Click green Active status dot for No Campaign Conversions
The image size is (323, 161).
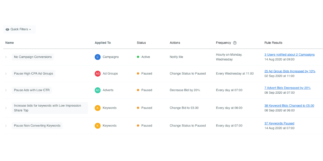pos(138,57)
